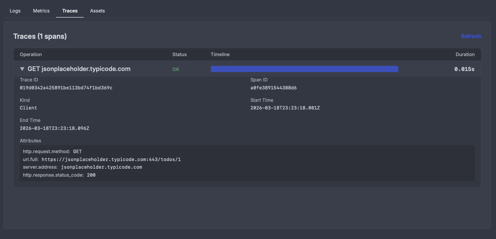Image resolution: width=496 pixels, height=239 pixels.
Task: Click the Span ID a0fe3891544388d6
Action: (273, 88)
